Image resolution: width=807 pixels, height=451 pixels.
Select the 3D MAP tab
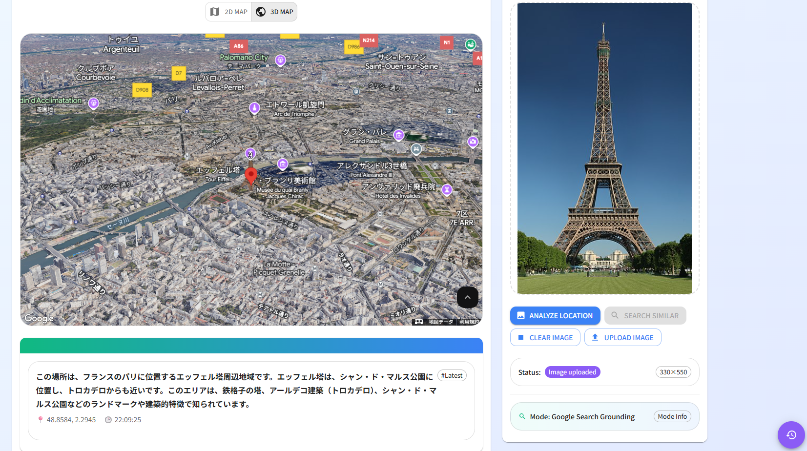pos(274,11)
